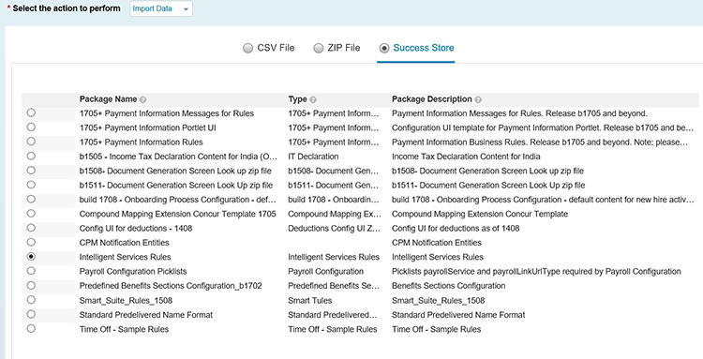Image resolution: width=703 pixels, height=359 pixels.
Task: Click the Package Name column header
Action: [x=108, y=99]
